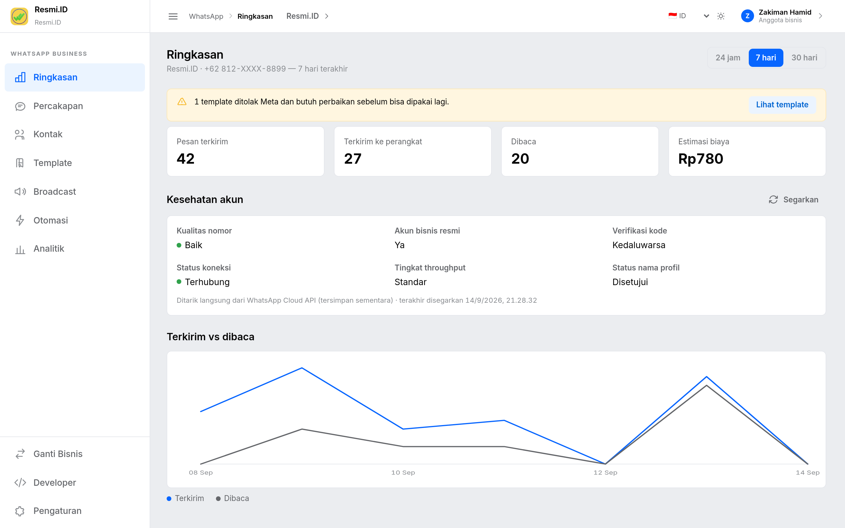The height and width of the screenshot is (528, 845).
Task: Open the ID language dropdown
Action: 689,16
